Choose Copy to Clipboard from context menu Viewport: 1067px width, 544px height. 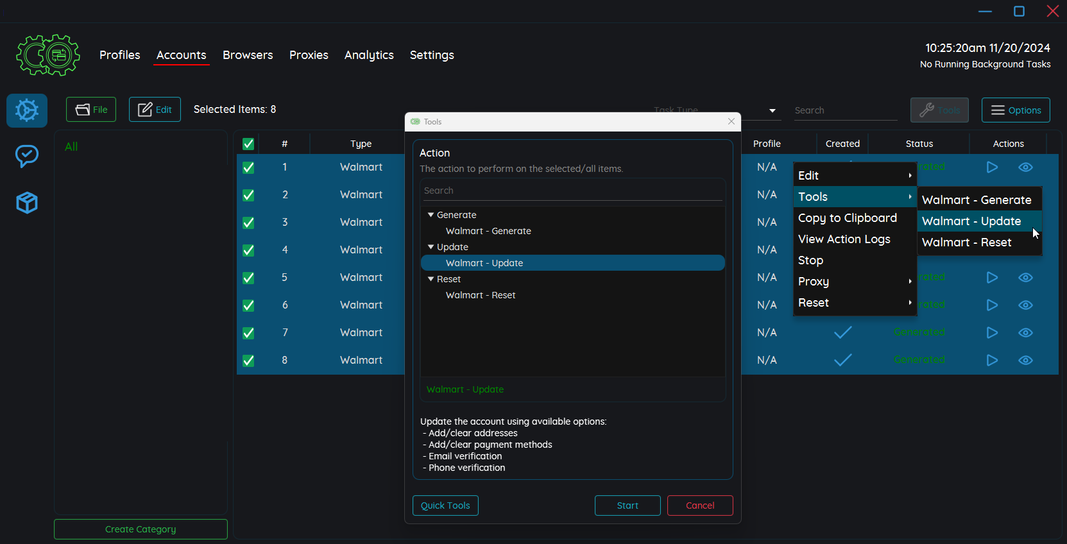tap(847, 218)
